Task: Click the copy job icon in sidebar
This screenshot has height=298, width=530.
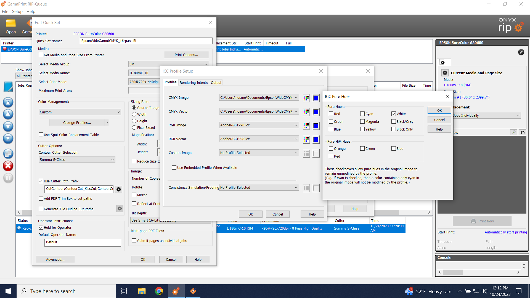Action: point(8,154)
